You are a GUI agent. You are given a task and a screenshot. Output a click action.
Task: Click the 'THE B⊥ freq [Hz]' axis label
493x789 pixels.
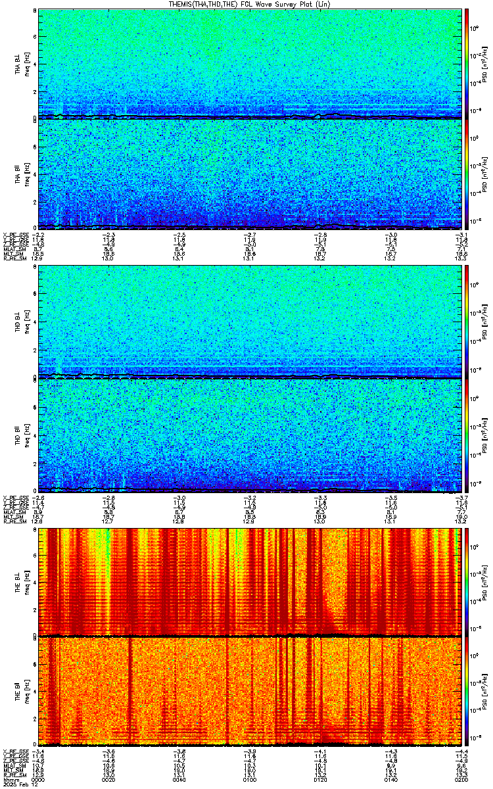coord(22,581)
